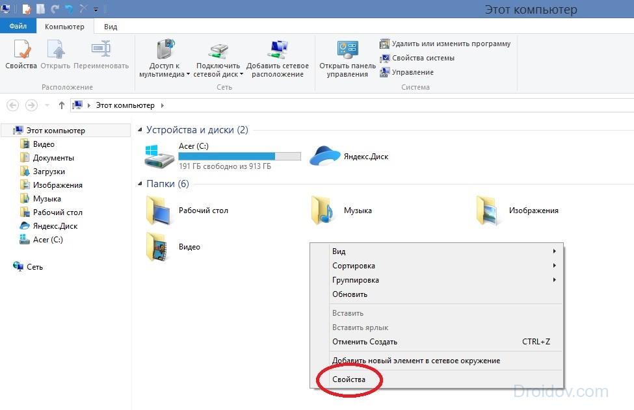Switch to the Компьютер ribbon tab
Image resolution: width=634 pixels, height=410 pixels.
point(64,27)
